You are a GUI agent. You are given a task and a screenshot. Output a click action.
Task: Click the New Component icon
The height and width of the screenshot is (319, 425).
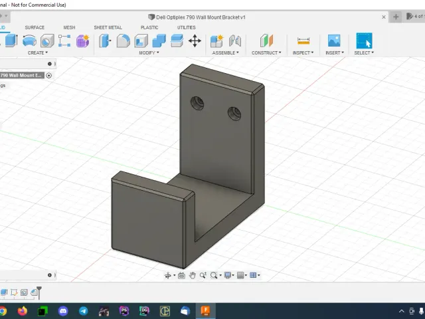pyautogui.click(x=217, y=41)
